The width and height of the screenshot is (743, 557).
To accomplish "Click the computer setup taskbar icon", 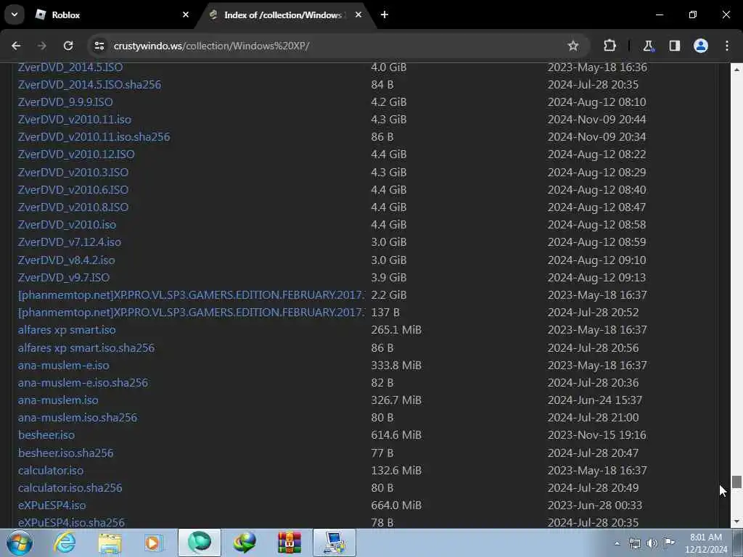I will [334, 542].
